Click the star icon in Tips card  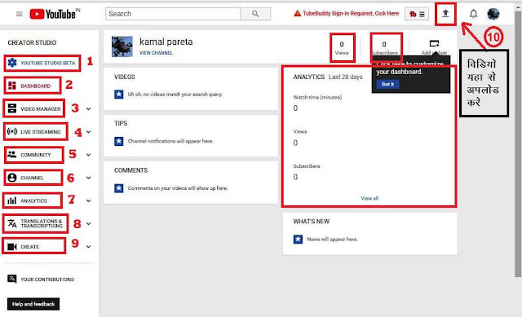tap(119, 141)
